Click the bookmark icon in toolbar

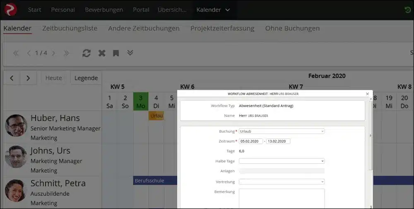pyautogui.click(x=116, y=53)
